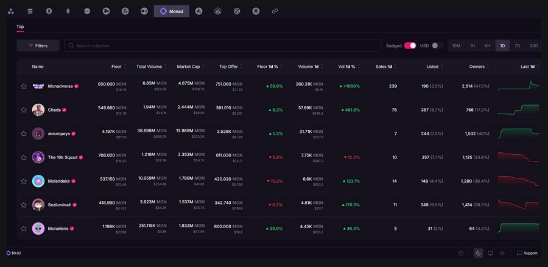Image resolution: width=548 pixels, height=267 pixels.
Task: Switch to light theme with sun icon
Action: tap(502, 253)
